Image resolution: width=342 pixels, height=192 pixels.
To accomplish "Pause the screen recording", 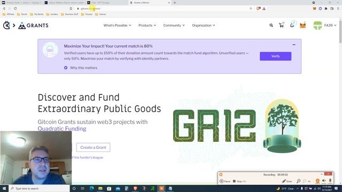I will coord(225,181).
